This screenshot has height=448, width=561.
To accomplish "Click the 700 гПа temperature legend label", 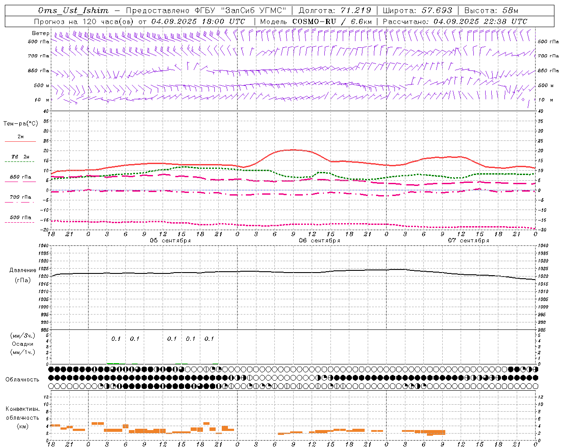I will 21,197.
